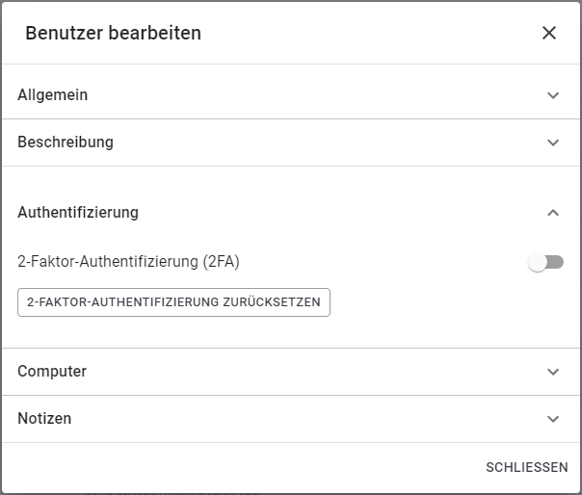Viewport: 582px width, 495px height.
Task: Click the 2-Faktor-Authentifizierung (2FA) label
Action: click(128, 261)
